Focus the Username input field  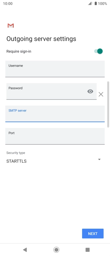(55, 69)
